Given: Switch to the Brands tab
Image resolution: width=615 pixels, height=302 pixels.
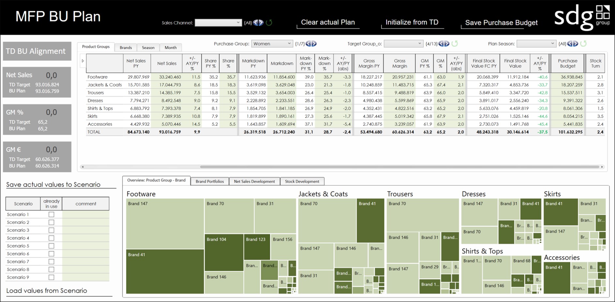Looking at the screenshot, I should tap(125, 47).
